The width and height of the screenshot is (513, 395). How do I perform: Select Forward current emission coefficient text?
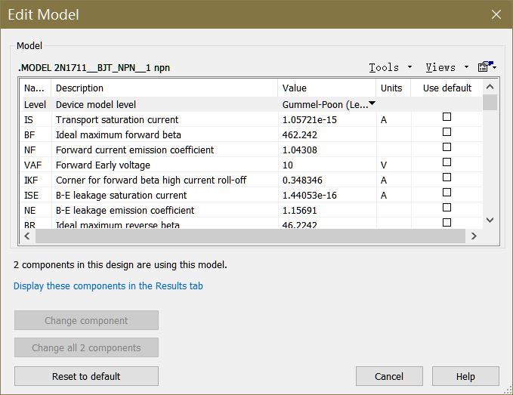[134, 150]
